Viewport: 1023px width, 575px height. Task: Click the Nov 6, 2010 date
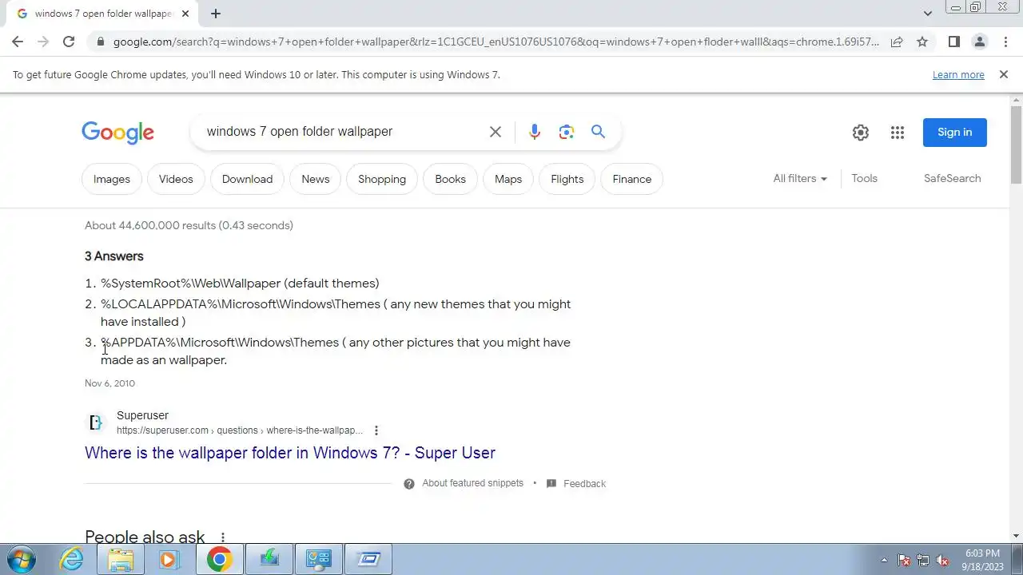click(109, 383)
